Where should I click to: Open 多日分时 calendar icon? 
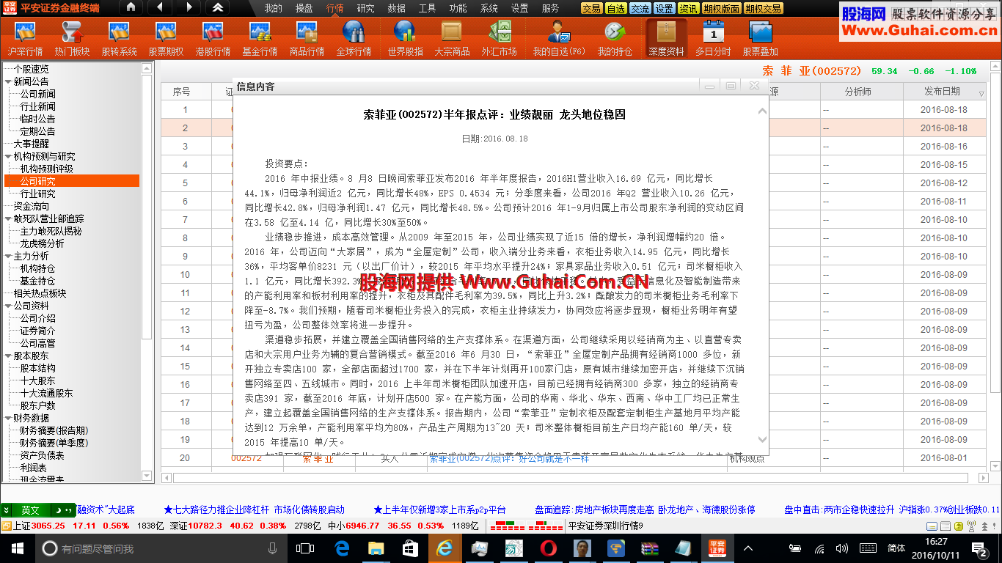[713, 39]
